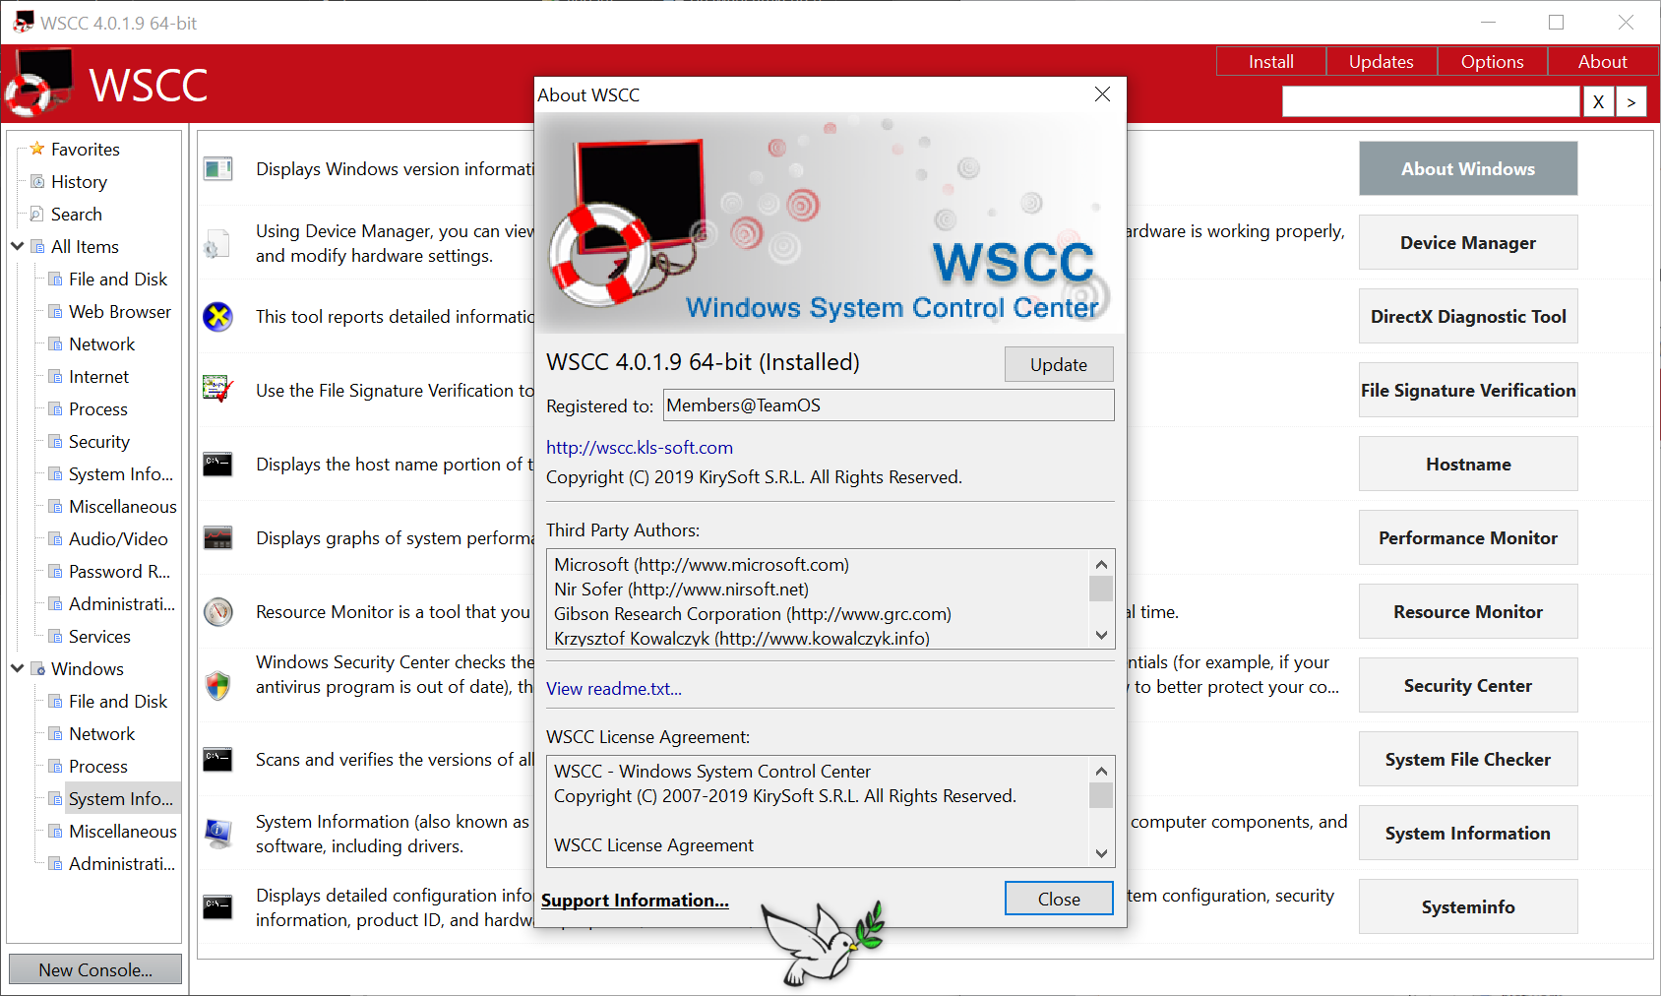Select Security in the tree
The image size is (1661, 996).
pos(99,441)
